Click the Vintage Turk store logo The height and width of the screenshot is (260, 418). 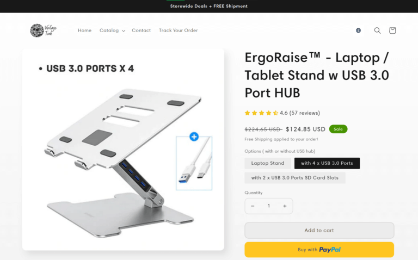pyautogui.click(x=43, y=30)
